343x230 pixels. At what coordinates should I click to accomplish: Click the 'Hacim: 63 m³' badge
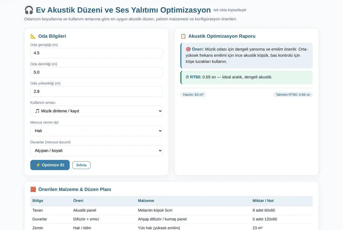(x=193, y=94)
